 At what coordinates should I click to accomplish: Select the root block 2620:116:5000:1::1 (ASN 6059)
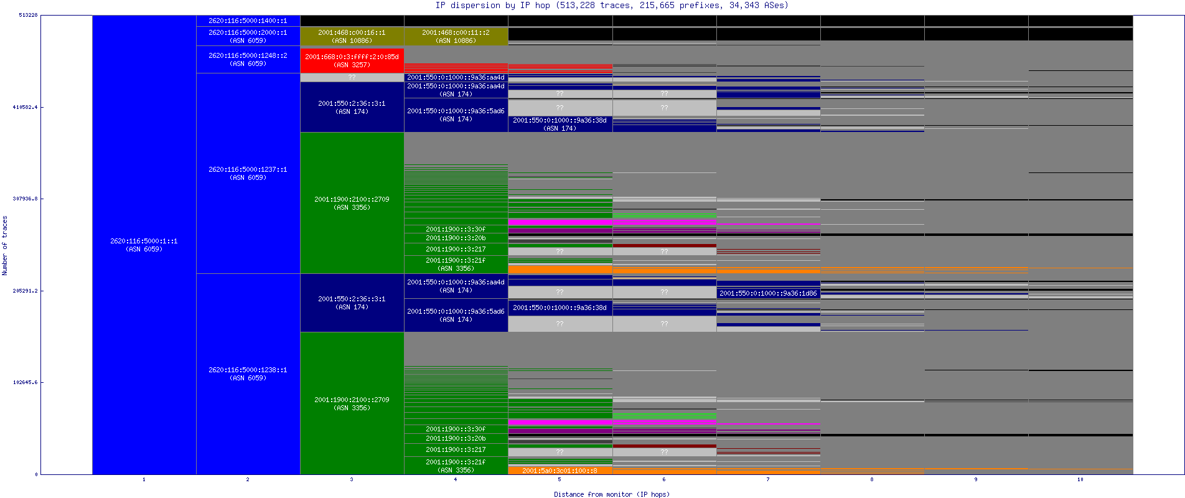[144, 245]
